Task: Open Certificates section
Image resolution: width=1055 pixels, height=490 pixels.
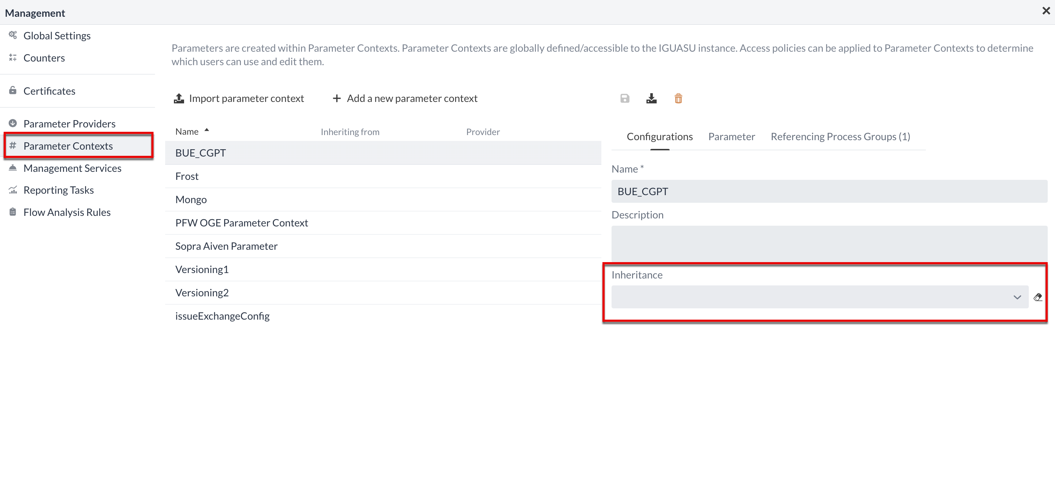Action: point(49,91)
